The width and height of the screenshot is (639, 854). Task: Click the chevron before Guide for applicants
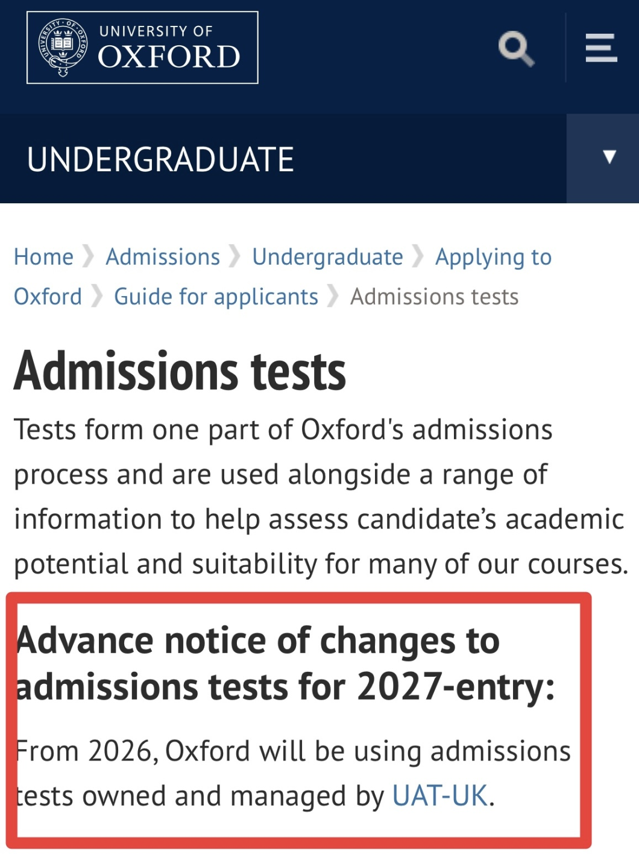96,296
